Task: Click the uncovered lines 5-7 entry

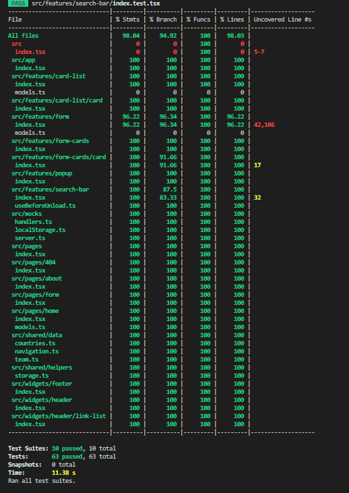Action: point(259,52)
